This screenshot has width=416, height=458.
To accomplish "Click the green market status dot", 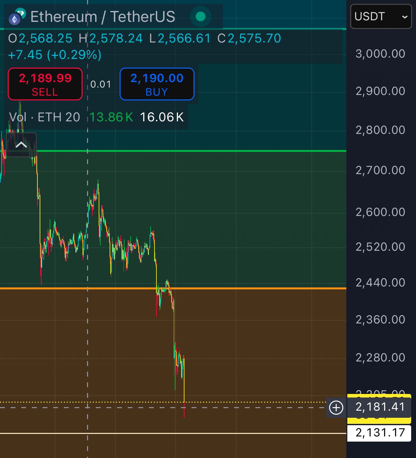I will coord(200,16).
